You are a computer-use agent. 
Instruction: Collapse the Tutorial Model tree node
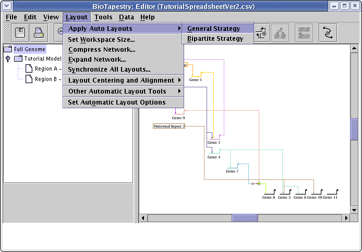[x=8, y=59]
